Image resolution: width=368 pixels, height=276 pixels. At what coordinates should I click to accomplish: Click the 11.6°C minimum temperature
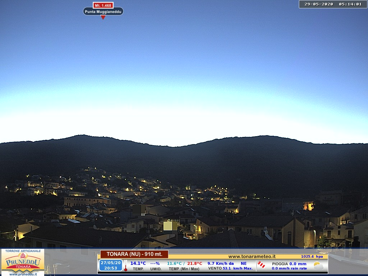coord(174,263)
